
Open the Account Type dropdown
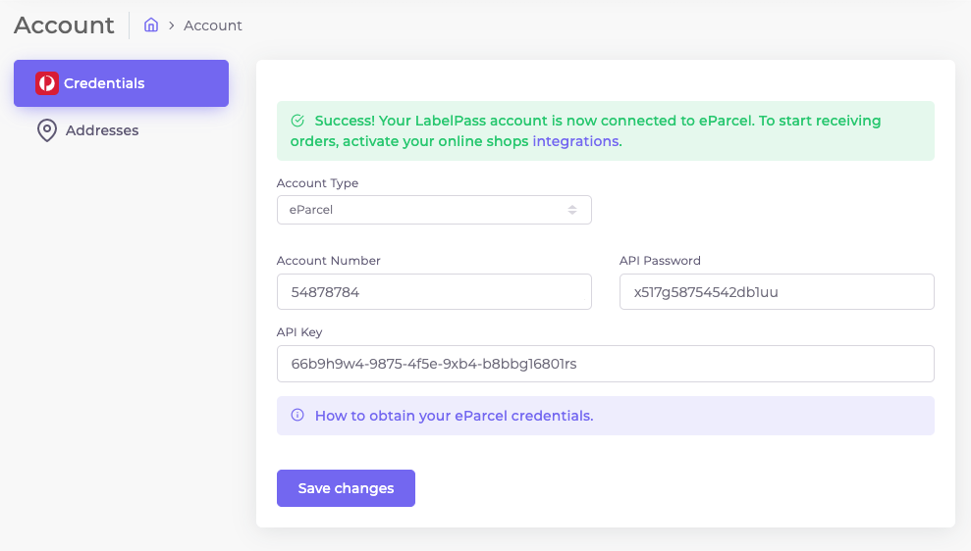[434, 210]
